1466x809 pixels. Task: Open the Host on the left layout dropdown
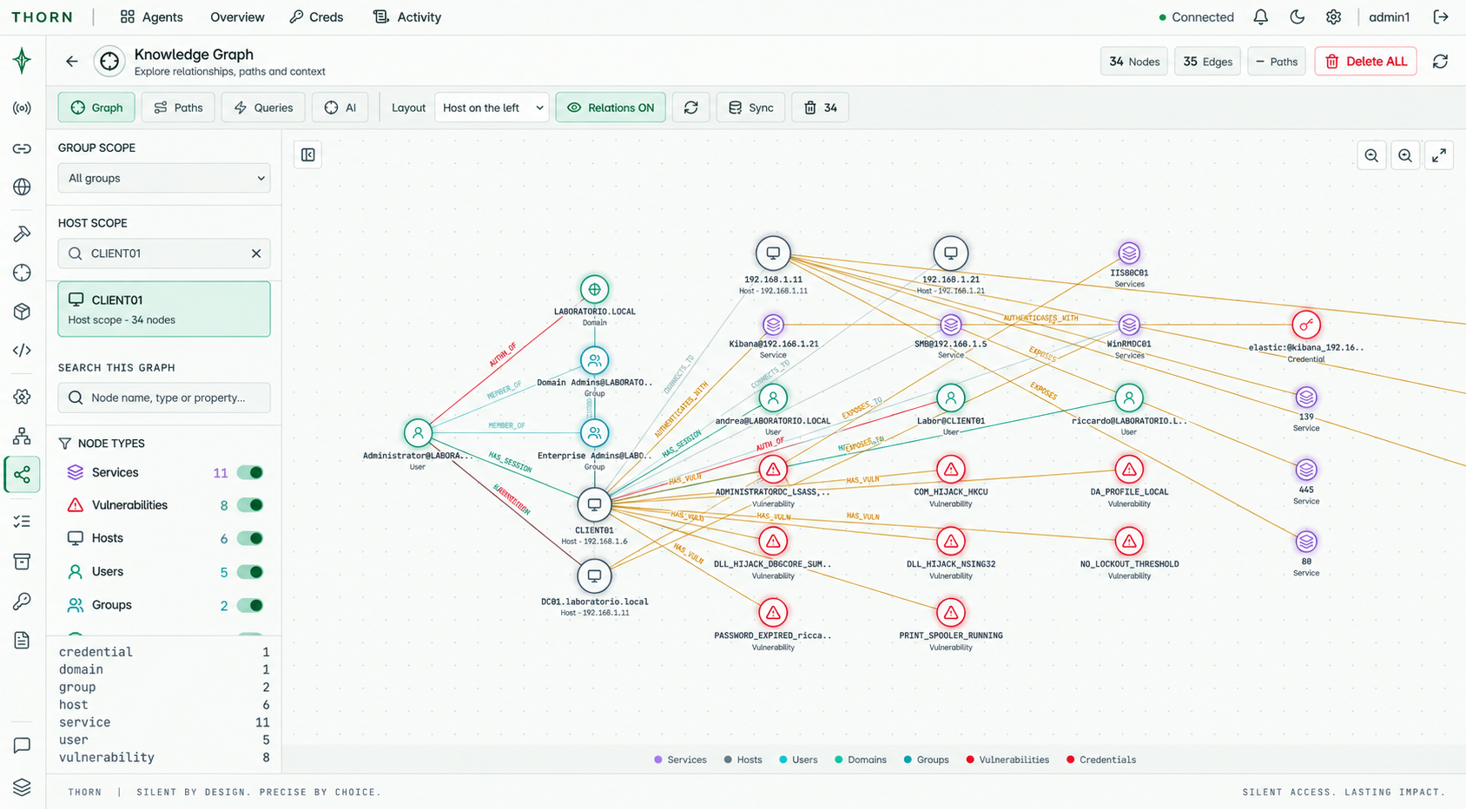pyautogui.click(x=492, y=108)
